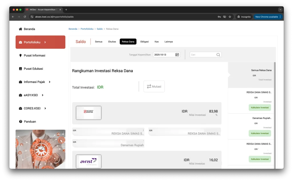This screenshot has width=293, height=181.
Task: Go to Portofolioku breadcrumb link
Action: coord(87,29)
